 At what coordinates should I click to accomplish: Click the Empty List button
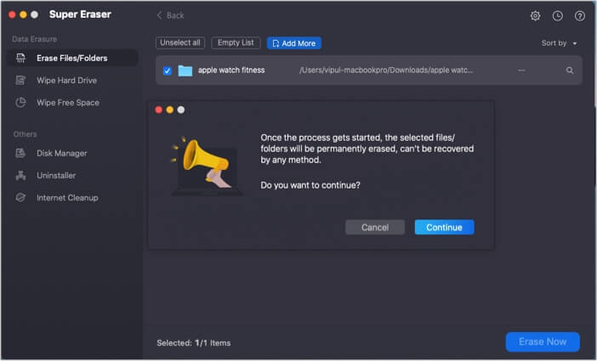236,42
